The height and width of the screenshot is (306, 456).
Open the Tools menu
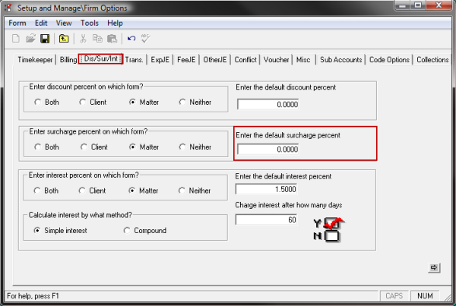point(90,23)
